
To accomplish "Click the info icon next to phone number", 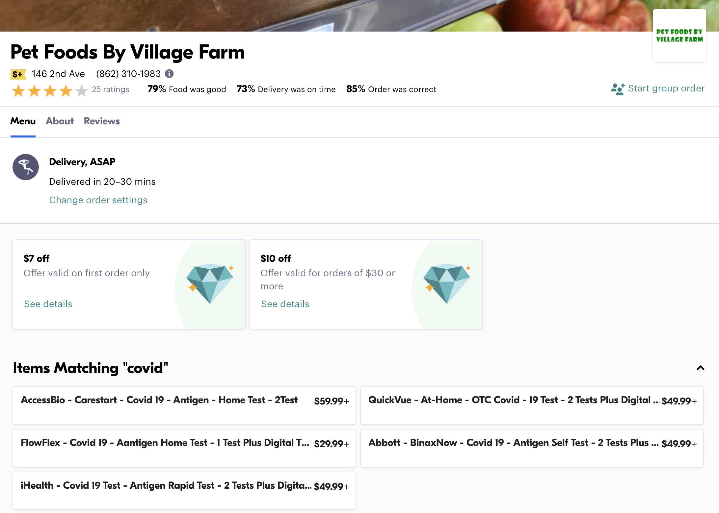I will [x=170, y=73].
